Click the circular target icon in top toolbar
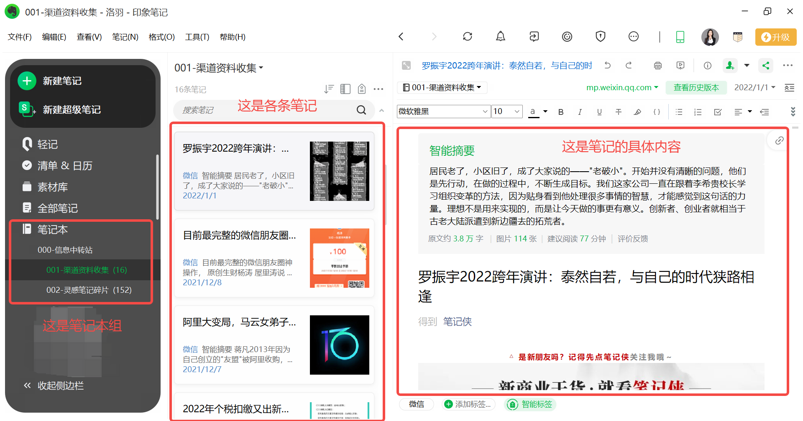The height and width of the screenshot is (421, 803). tap(567, 37)
